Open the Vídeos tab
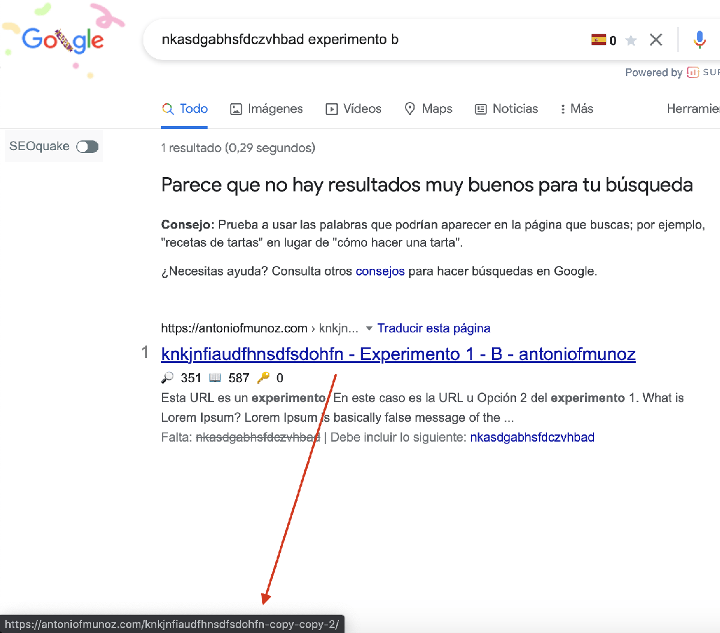Image resolution: width=720 pixels, height=633 pixels. tap(353, 109)
